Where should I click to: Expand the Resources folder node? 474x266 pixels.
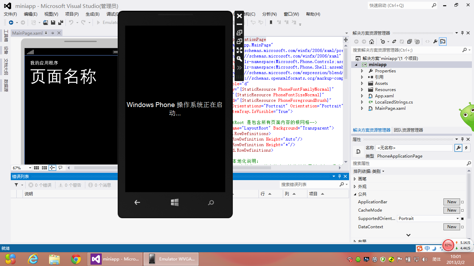coord(362,90)
